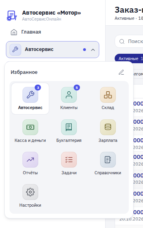
Task: Click the Избранное heading
Action: (24, 72)
